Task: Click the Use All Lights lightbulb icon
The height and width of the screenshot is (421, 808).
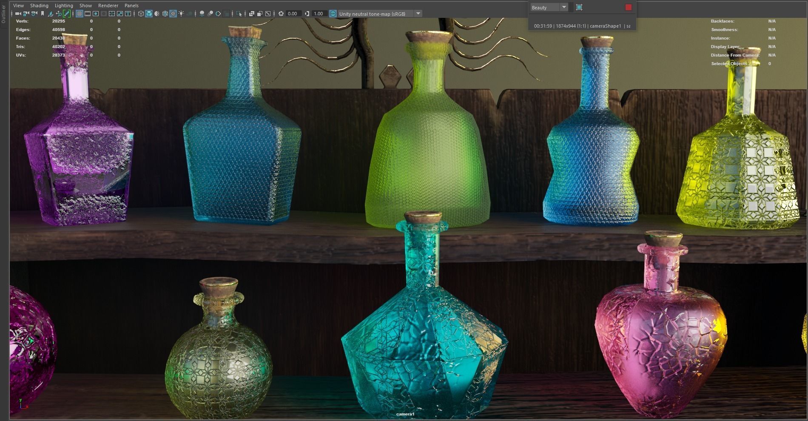Action: 180,13
